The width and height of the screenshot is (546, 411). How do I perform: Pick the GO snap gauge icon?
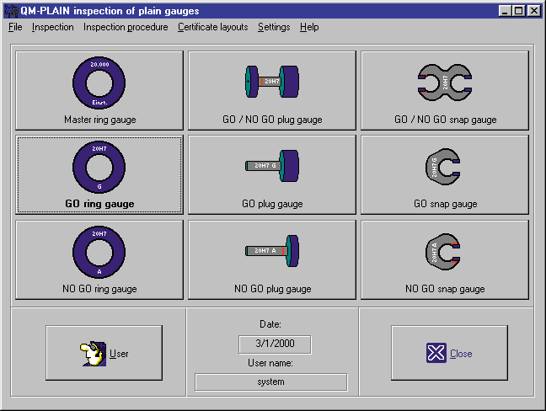click(x=443, y=167)
